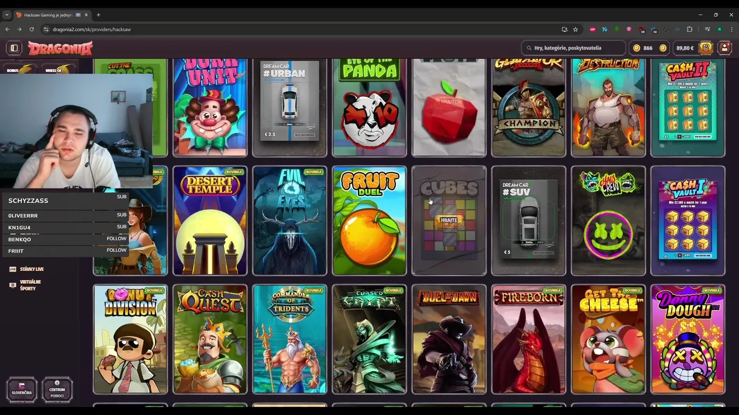
Task: Open the tab search dropdown arrow
Action: tap(7, 15)
